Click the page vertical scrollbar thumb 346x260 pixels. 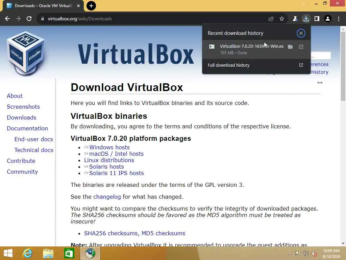pos(343,66)
